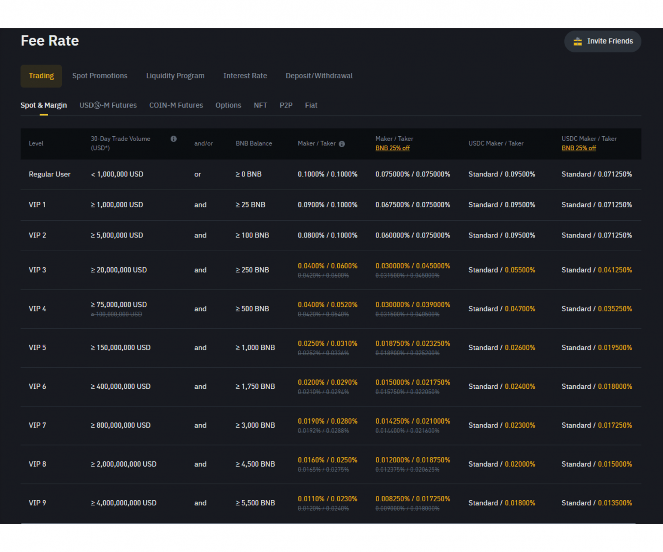Viewport: 663px width, 552px height.
Task: Click BNB 25% off link under USDC Maker / Taker
Action: [579, 148]
